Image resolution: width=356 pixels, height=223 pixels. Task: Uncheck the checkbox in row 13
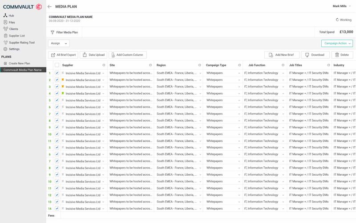click(57, 202)
